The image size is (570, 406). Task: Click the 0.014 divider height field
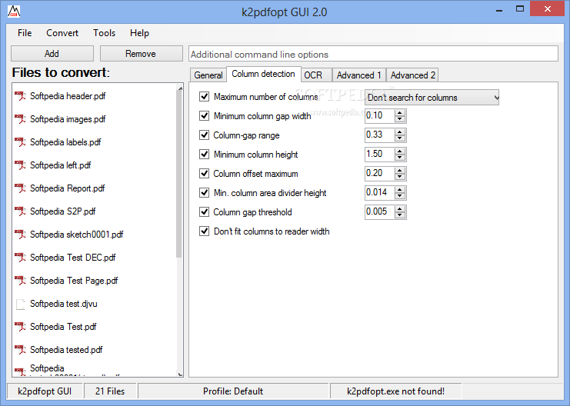click(x=380, y=193)
